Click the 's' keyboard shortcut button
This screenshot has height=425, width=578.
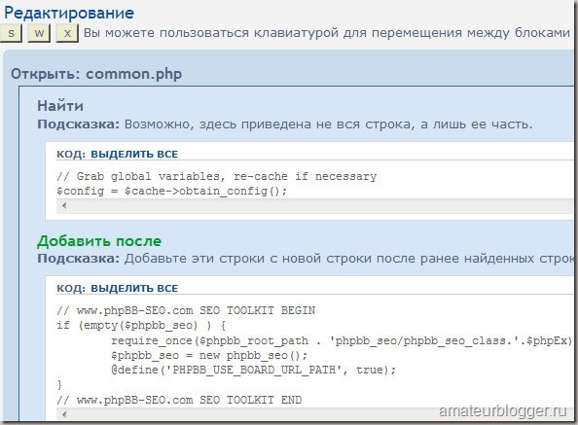click(11, 33)
